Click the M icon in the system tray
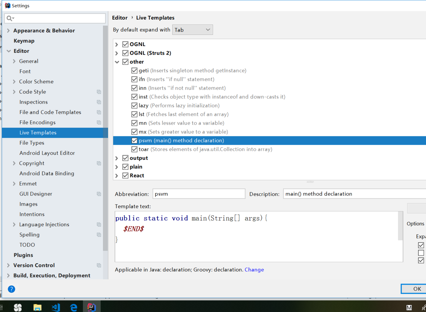The image size is (426, 312). [x=409, y=307]
